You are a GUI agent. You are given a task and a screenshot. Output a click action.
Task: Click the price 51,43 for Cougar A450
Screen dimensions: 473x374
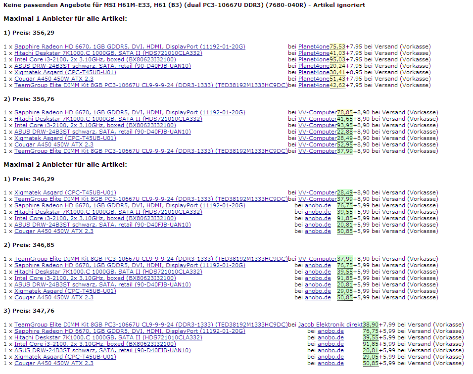coord(337,79)
